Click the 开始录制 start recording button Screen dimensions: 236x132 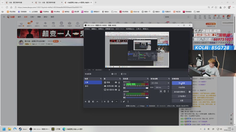click(182, 87)
